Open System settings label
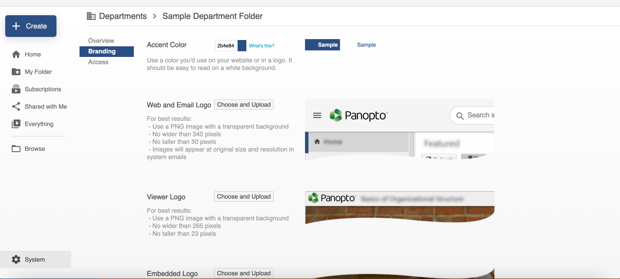Viewport: 620px width, 279px height. [35, 259]
